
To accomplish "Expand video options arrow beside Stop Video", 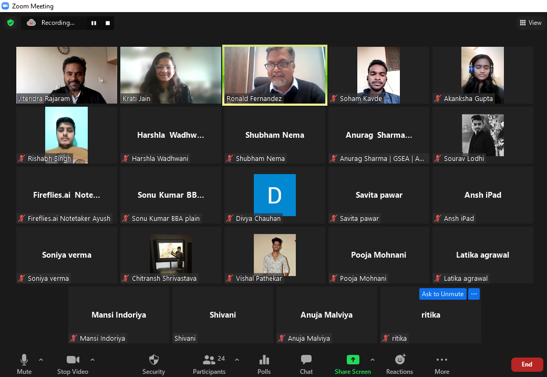I will 92,360.
